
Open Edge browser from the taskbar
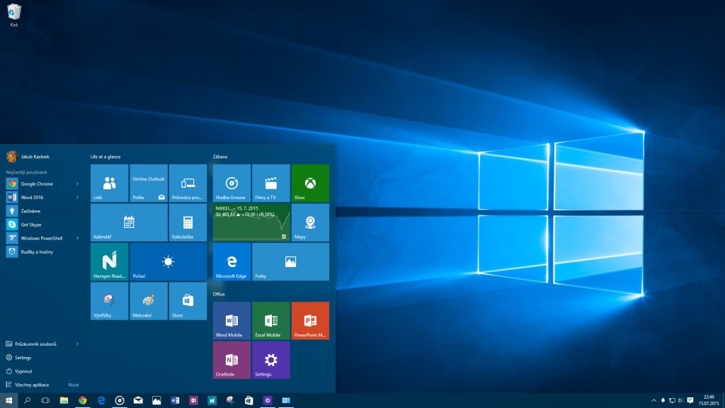(x=101, y=401)
